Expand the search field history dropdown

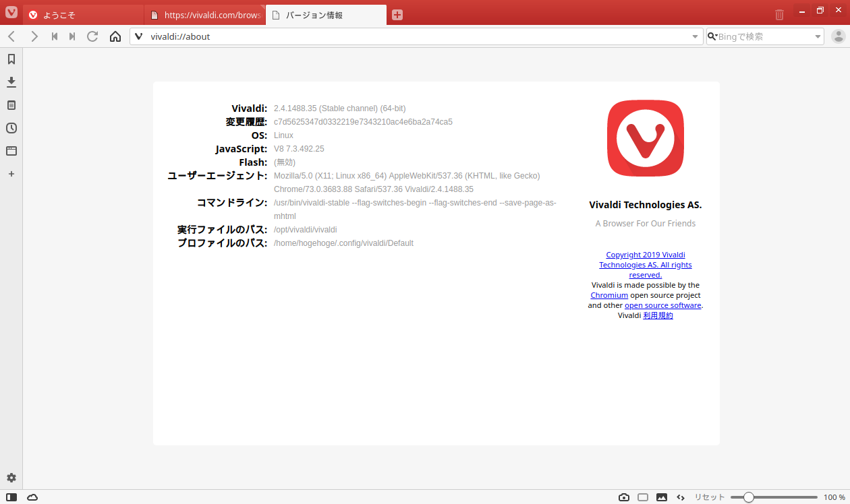(x=818, y=36)
